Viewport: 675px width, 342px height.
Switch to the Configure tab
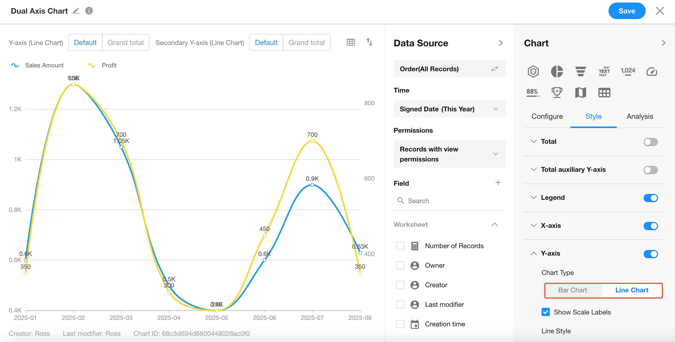[x=547, y=116]
